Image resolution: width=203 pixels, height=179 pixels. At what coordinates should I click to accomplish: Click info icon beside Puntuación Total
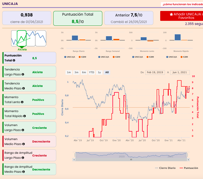pos(14,60)
